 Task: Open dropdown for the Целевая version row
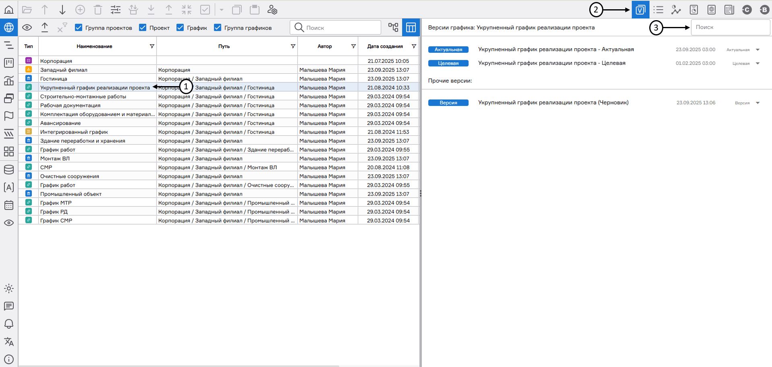coord(758,64)
